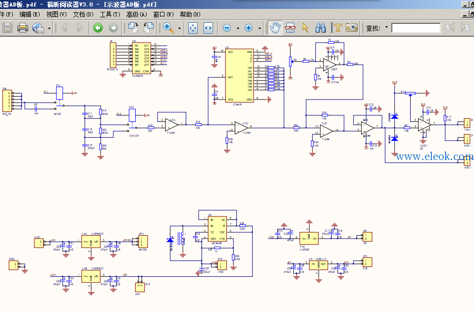474x311 pixels.
Task: Open search with the binoculars icon
Action: pyautogui.click(x=321, y=28)
